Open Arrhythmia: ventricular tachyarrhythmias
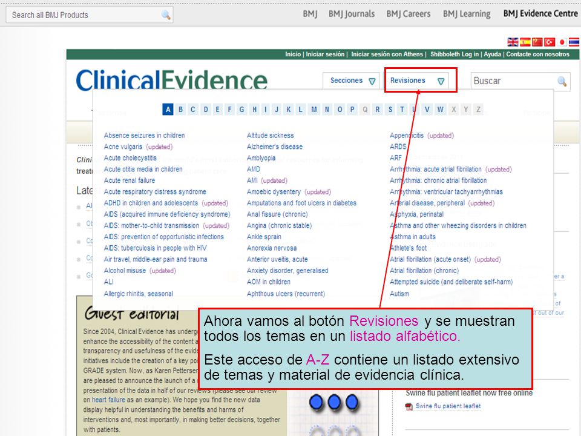The height and width of the screenshot is (436, 581). (x=446, y=192)
